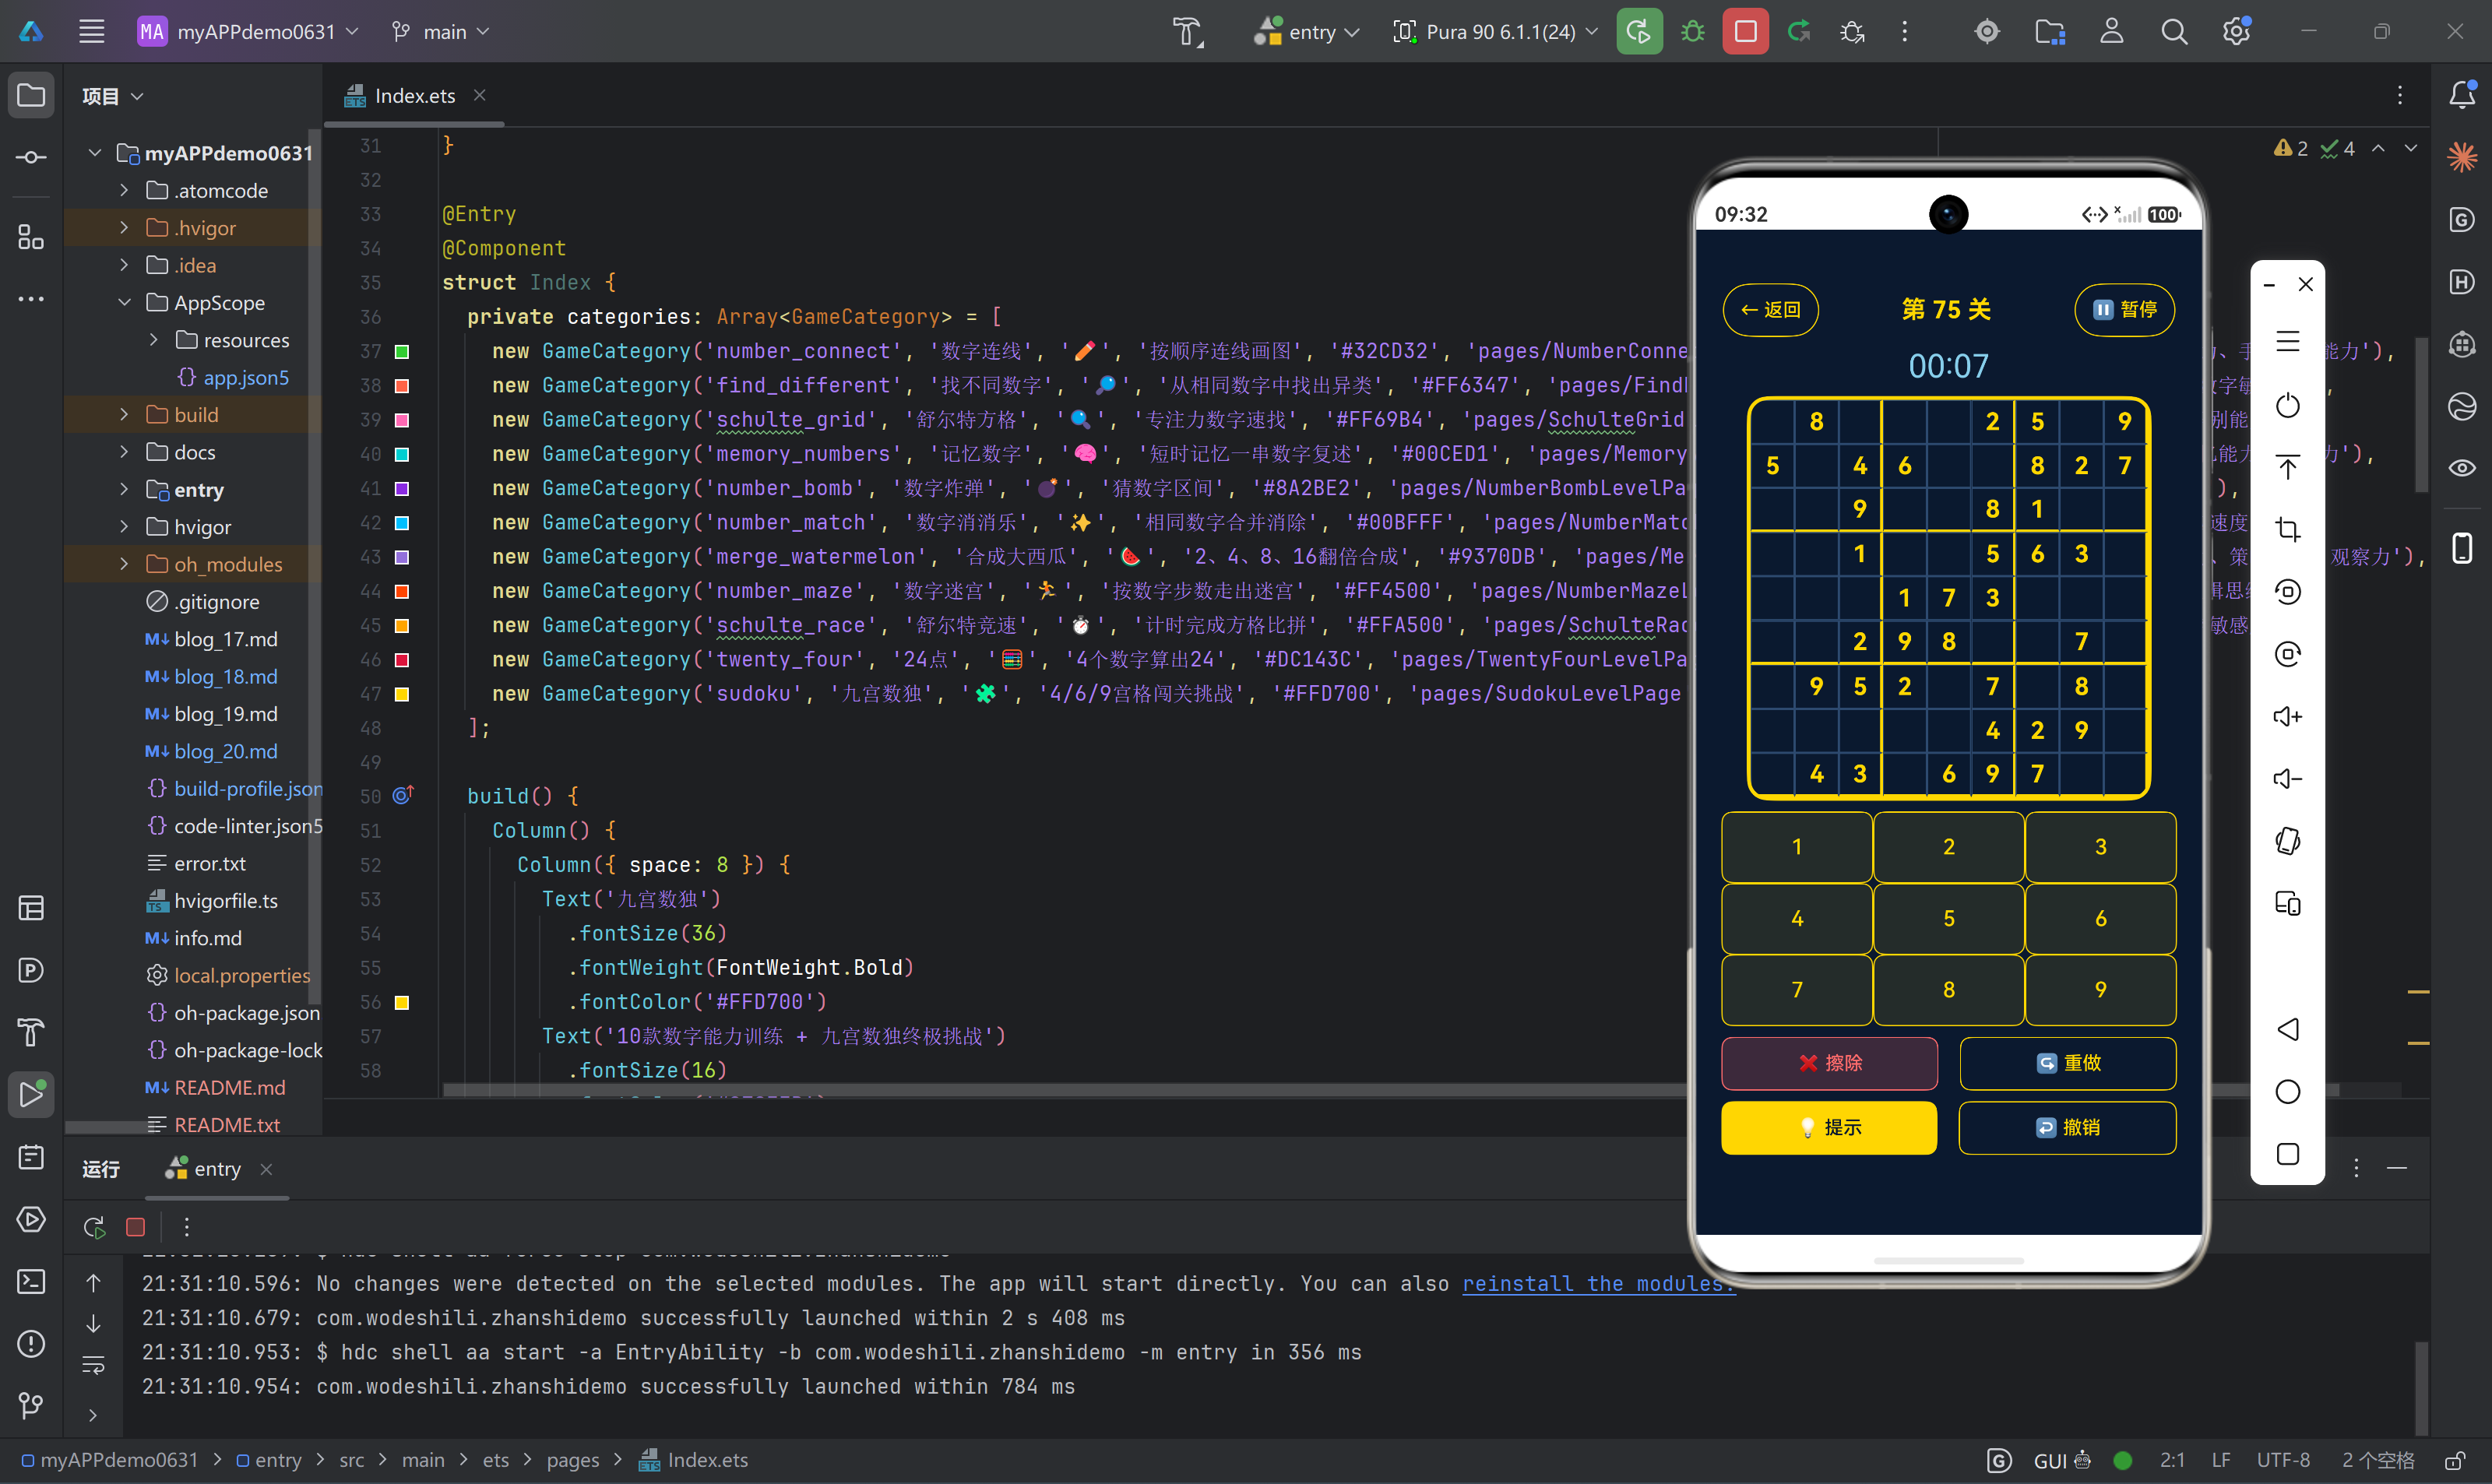2492x1484 pixels.
Task: Open the Terminal tool window
Action: click(x=31, y=1281)
